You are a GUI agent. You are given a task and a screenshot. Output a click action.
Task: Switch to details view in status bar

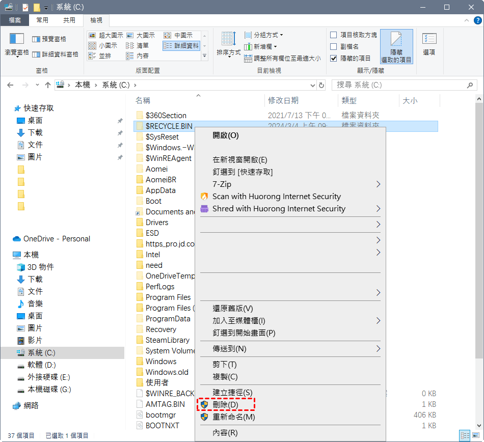465,435
